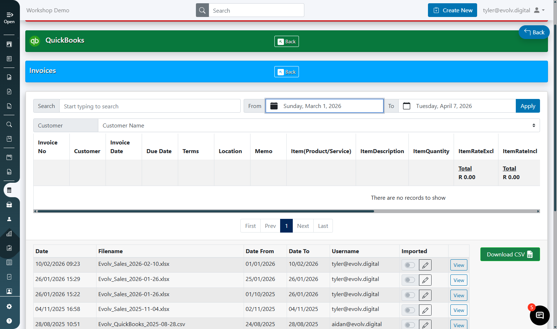Open the single person icon in the sidebar
The width and height of the screenshot is (557, 329).
click(x=9, y=219)
